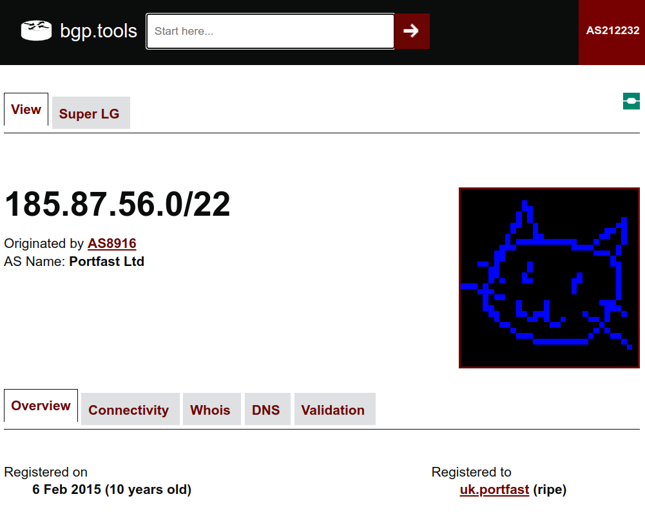Follow the AS8916 link
This screenshot has width=645, height=512.
[112, 243]
